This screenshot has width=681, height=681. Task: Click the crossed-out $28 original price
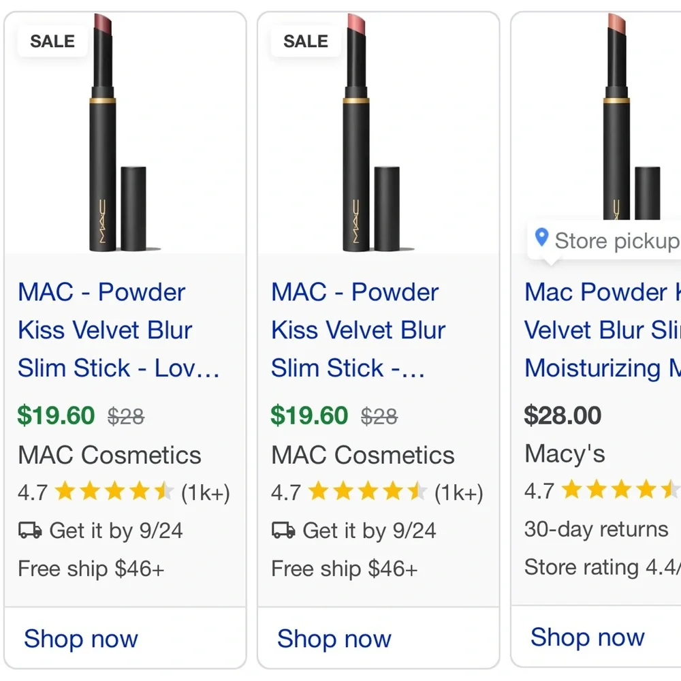[x=126, y=415]
